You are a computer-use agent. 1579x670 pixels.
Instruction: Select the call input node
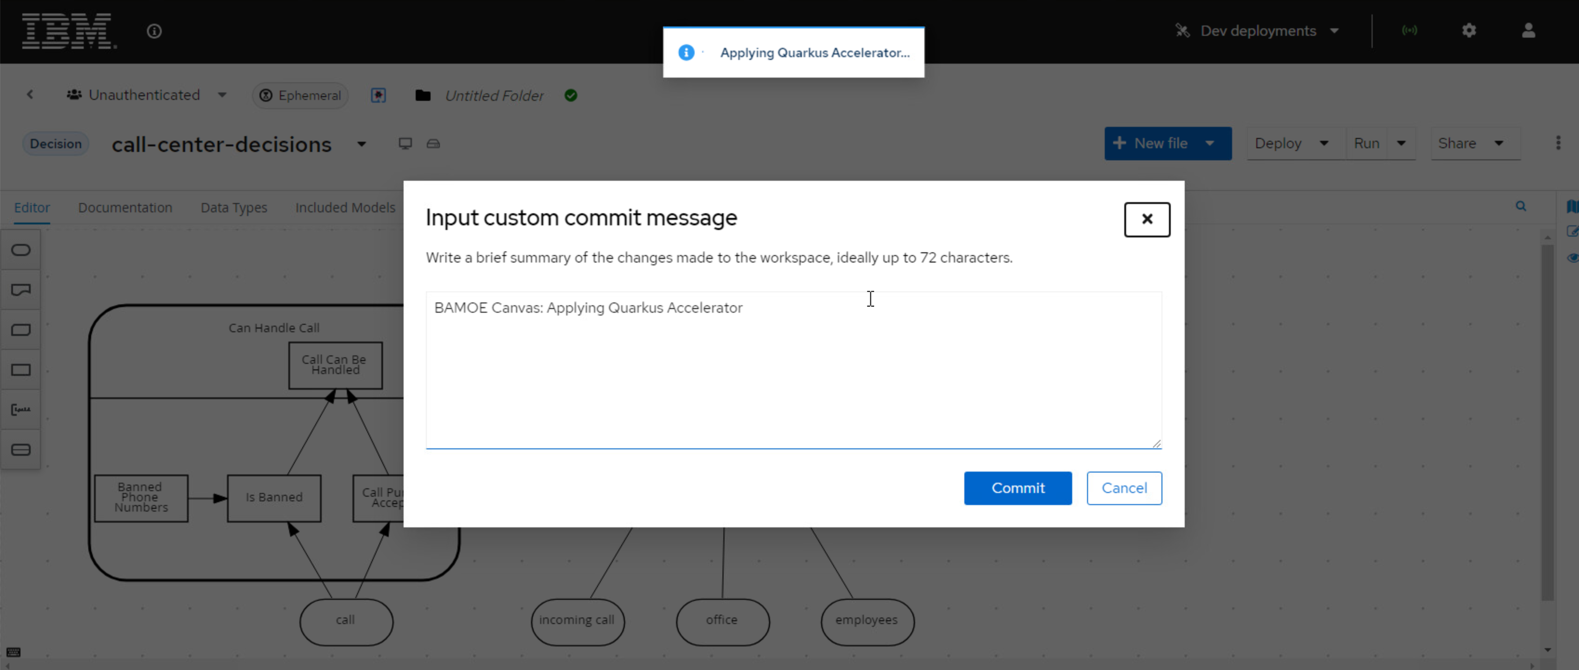[x=346, y=622]
